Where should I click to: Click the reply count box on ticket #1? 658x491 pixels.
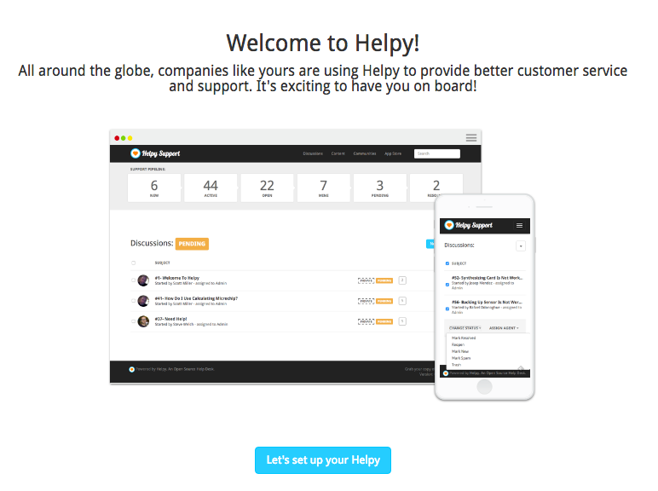pyautogui.click(x=402, y=280)
